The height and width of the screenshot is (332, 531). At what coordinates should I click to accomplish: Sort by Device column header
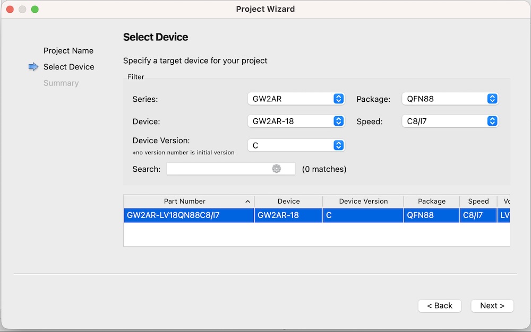(288, 202)
